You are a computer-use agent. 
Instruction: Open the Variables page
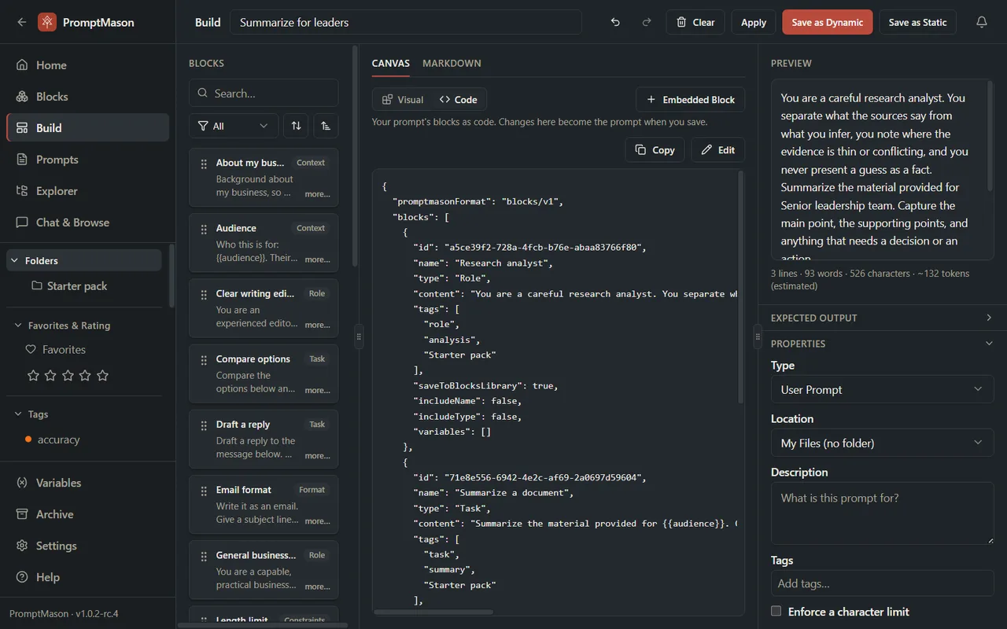(87, 483)
